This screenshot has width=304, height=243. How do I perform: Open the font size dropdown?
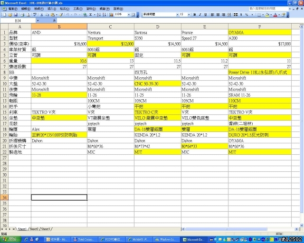point(189,15)
